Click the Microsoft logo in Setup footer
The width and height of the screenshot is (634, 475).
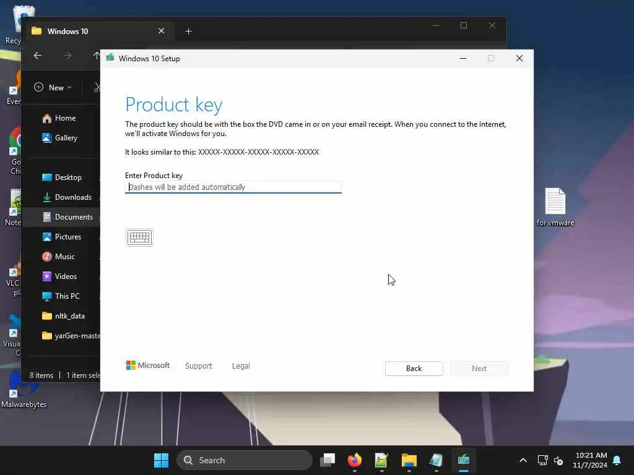148,366
